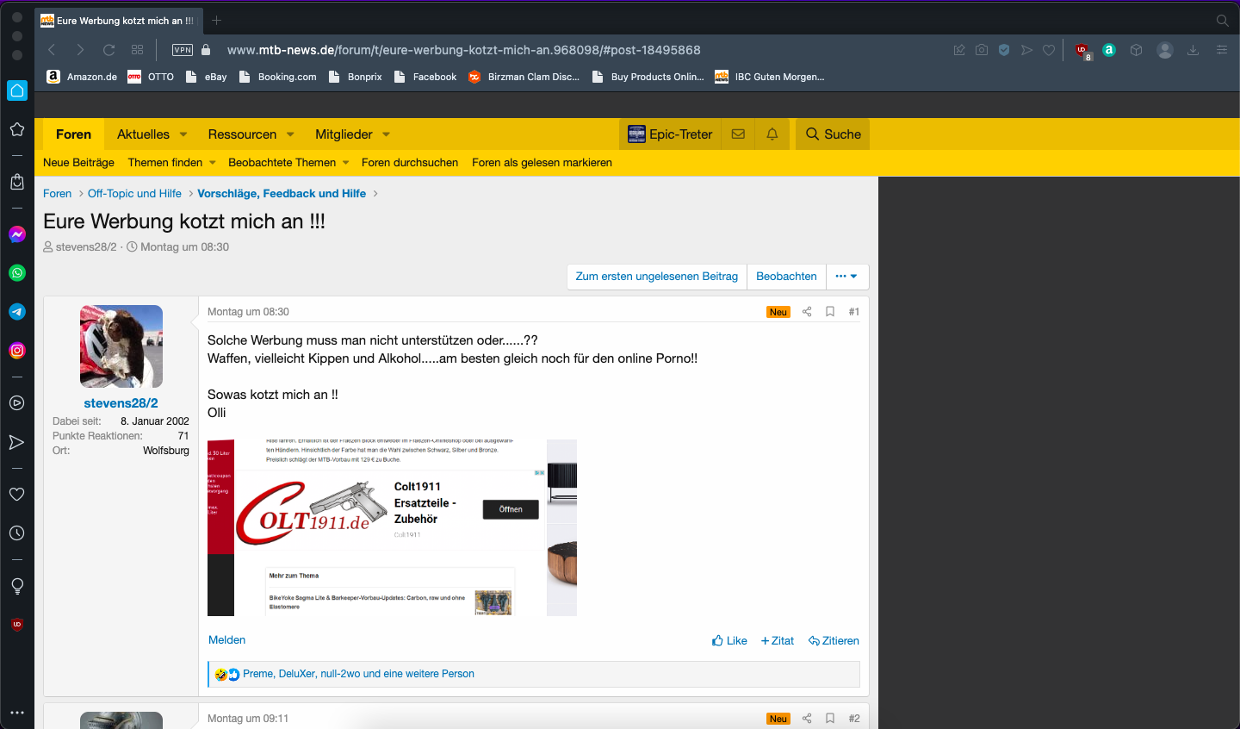Click the Colt1911 ad screenshot image
Image resolution: width=1240 pixels, height=729 pixels.
392,527
